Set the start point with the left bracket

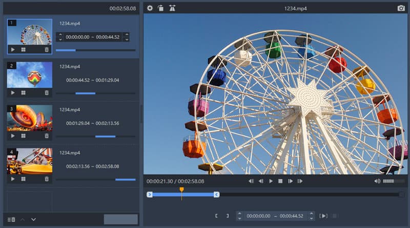pyautogui.click(x=217, y=216)
